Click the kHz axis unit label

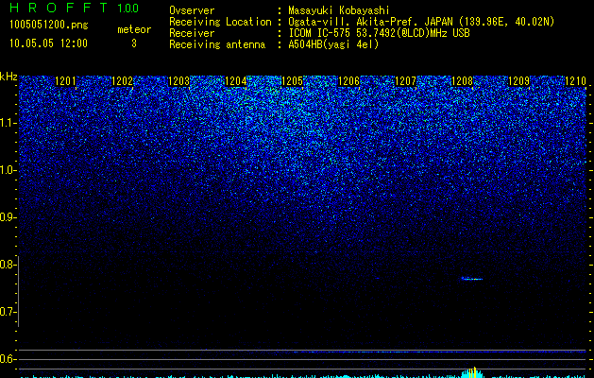pos(8,77)
